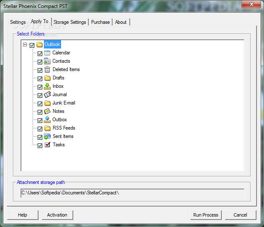Image resolution: width=264 pixels, height=227 pixels.
Task: Select the Tasks folder label
Action: coord(59,145)
